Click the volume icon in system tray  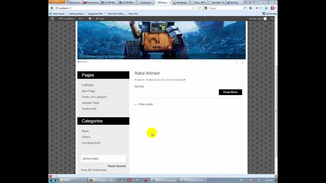(259, 180)
